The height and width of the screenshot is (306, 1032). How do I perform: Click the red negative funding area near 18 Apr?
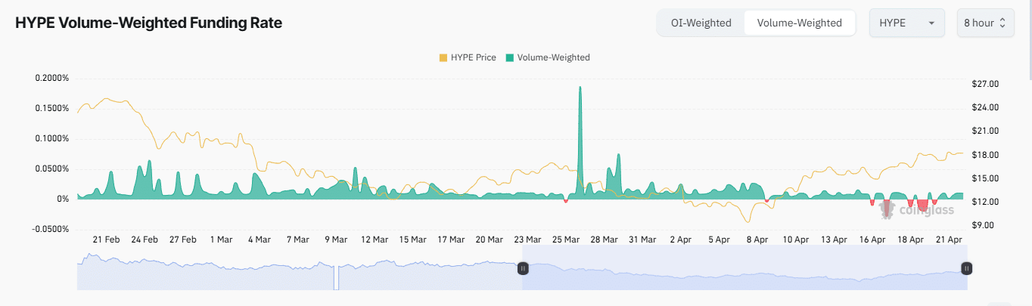point(922,205)
